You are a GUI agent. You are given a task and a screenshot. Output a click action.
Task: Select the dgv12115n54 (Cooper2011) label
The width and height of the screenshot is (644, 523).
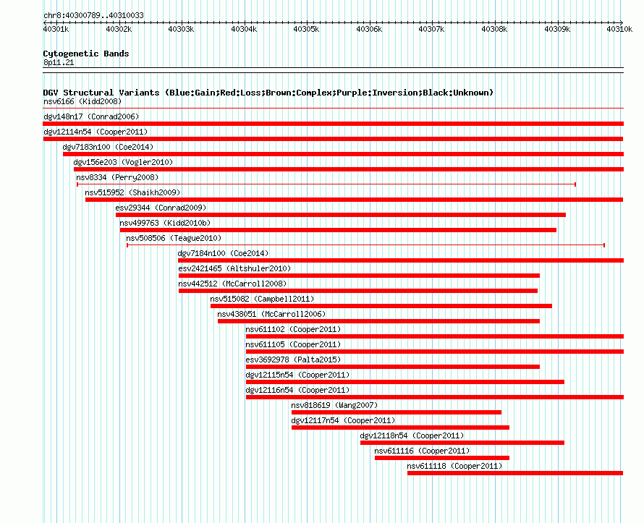[x=298, y=375]
